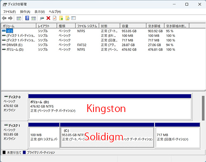Image resolution: width=206 pixels, height=162 pixels.
Task: Click the drive rescan icon in the toolbar
Action: click(x=42, y=18)
